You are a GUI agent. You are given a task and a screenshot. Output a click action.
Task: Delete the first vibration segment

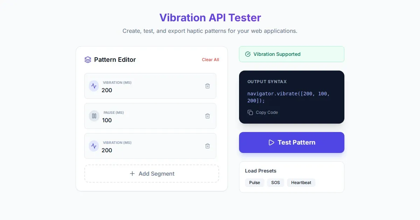click(x=208, y=86)
